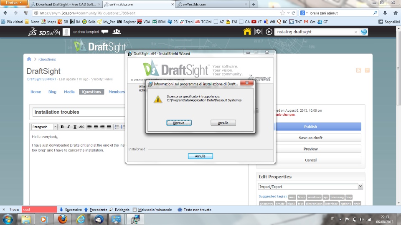Apply underline formatting in the editor
The height and width of the screenshot is (225, 401).
pyautogui.click(x=75, y=127)
